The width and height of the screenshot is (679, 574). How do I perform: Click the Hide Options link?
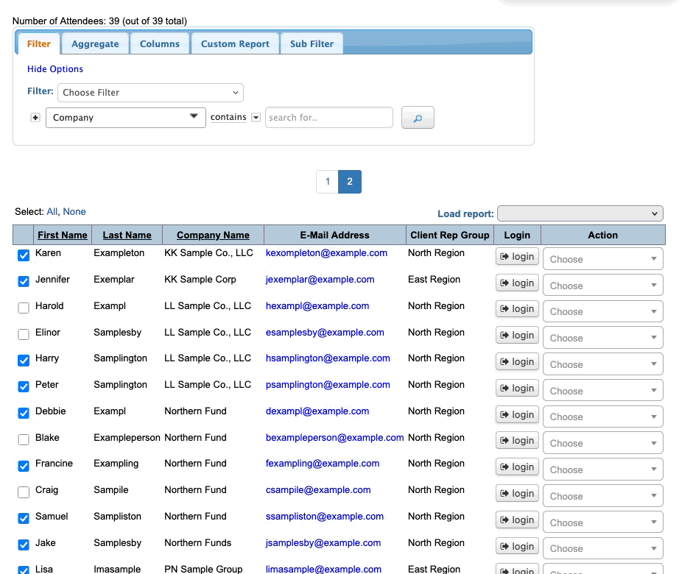click(55, 69)
